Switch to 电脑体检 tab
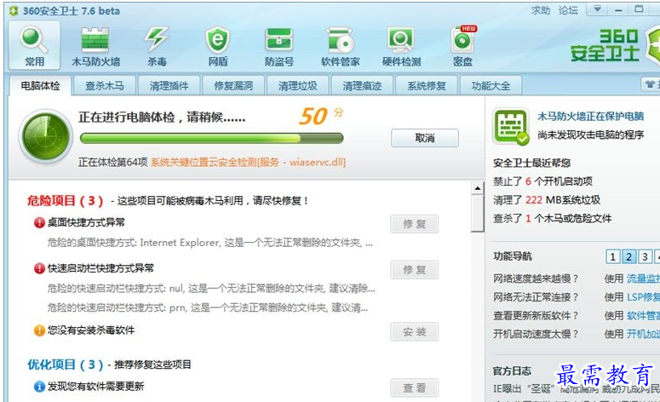Screen dimensions: 660x402 (x=40, y=86)
